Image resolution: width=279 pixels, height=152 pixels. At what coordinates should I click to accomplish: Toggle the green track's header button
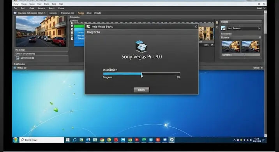tap(72, 26)
